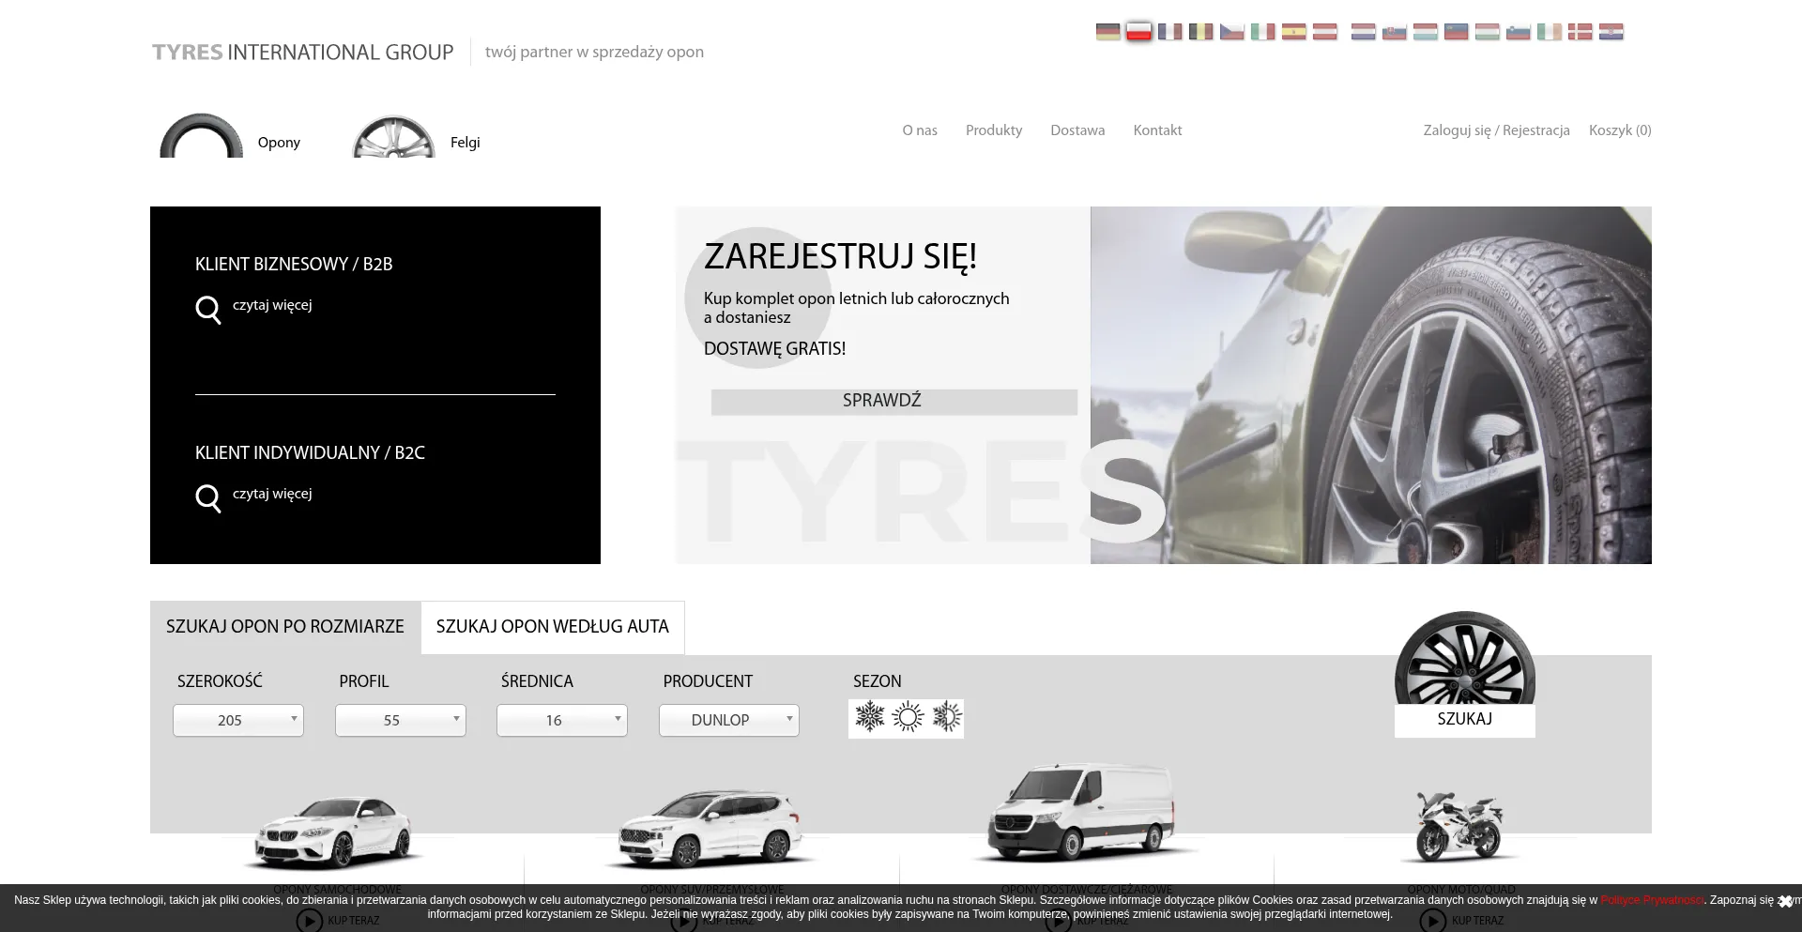
Task: Switch to the Croatian flag language
Action: pos(1611,32)
